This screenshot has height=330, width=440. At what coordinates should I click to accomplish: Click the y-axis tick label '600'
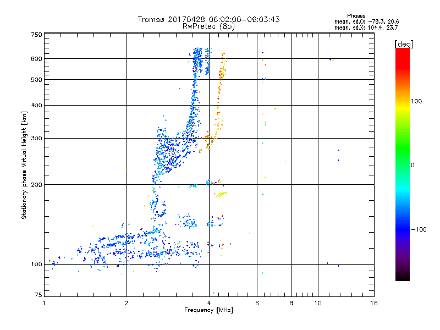(36, 59)
